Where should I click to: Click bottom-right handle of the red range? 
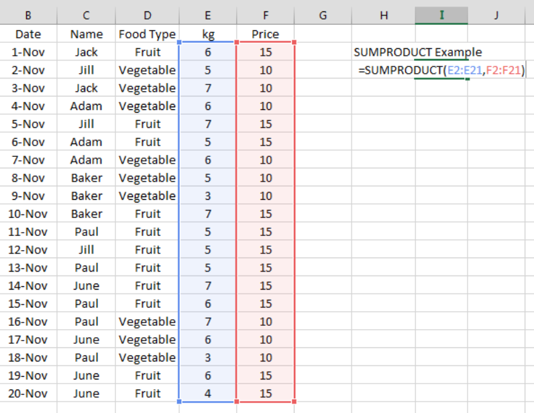(295, 402)
